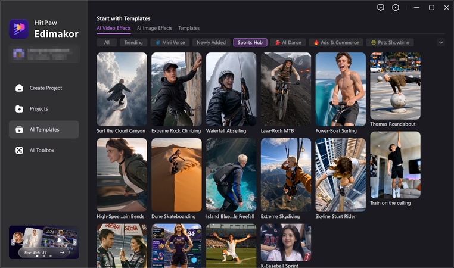The height and width of the screenshot is (268, 454).
Task: Switch to Templates tab
Action: [x=189, y=28]
